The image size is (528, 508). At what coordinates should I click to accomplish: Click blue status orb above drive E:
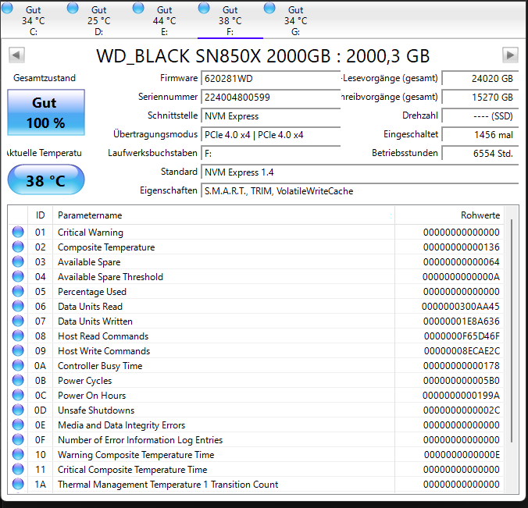tap(138, 8)
